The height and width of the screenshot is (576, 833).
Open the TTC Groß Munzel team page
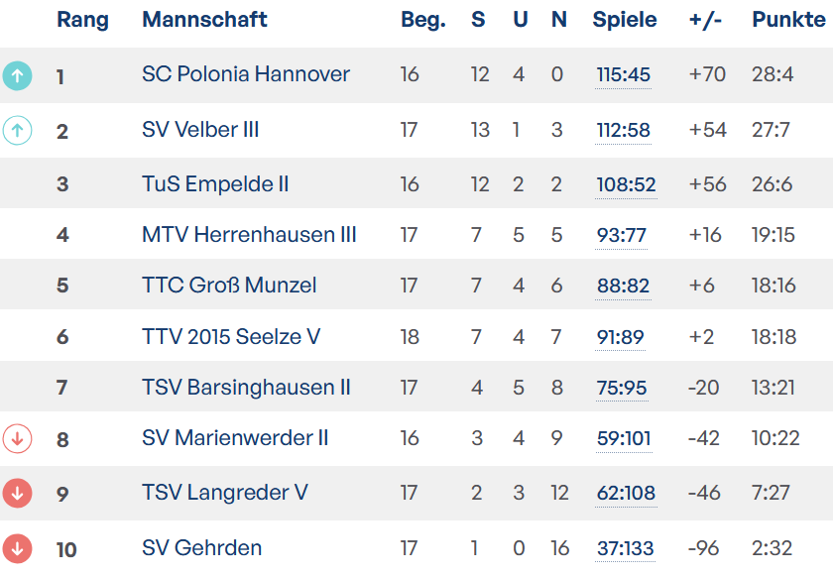click(229, 286)
